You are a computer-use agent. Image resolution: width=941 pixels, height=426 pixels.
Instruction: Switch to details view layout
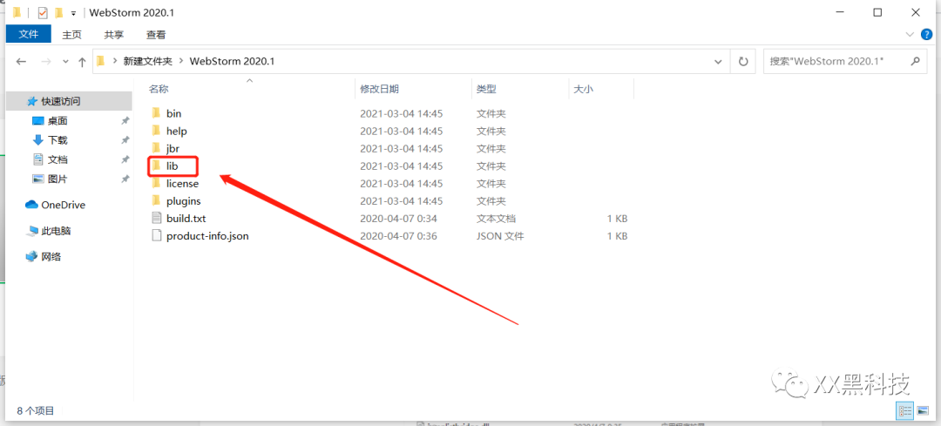tap(906, 410)
